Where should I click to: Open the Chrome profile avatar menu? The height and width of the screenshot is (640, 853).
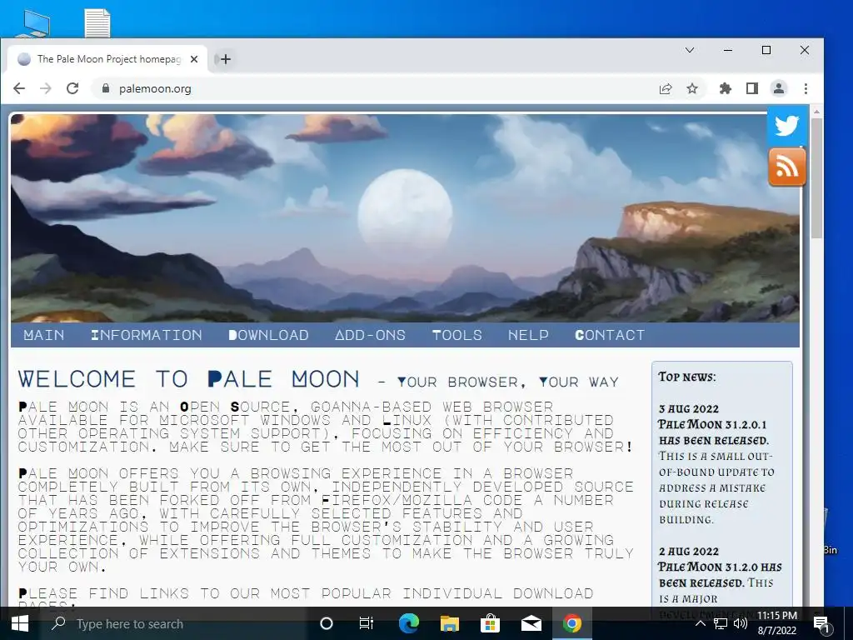(x=779, y=88)
